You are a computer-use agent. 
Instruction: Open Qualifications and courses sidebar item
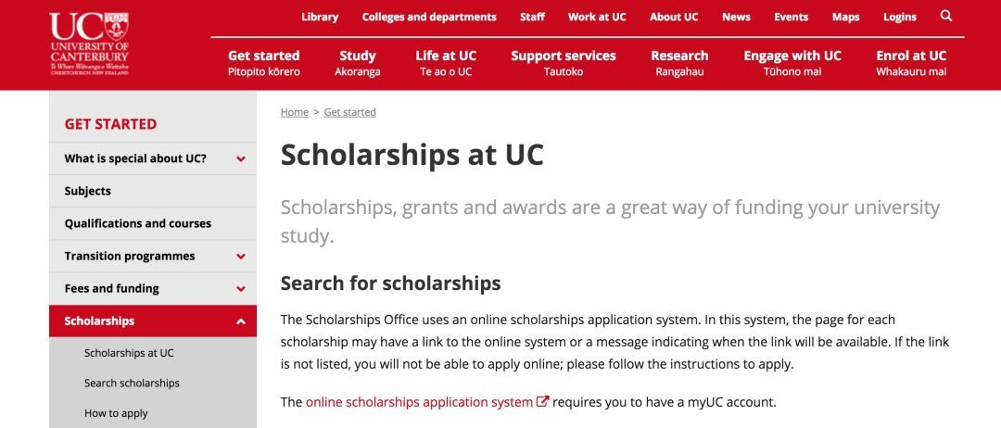[x=153, y=224]
